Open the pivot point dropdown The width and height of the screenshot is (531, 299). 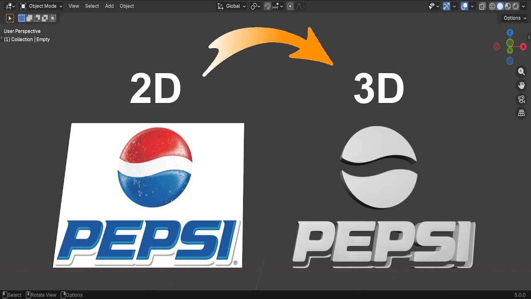[x=256, y=6]
